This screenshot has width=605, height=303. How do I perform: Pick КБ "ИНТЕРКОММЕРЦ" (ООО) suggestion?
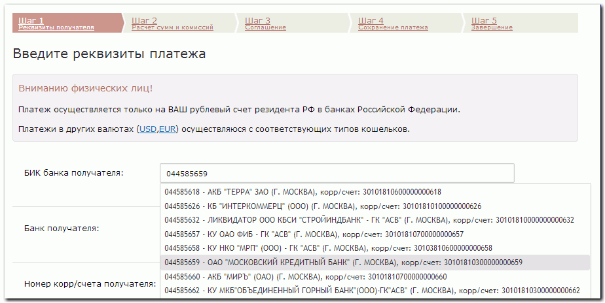[x=323, y=206]
